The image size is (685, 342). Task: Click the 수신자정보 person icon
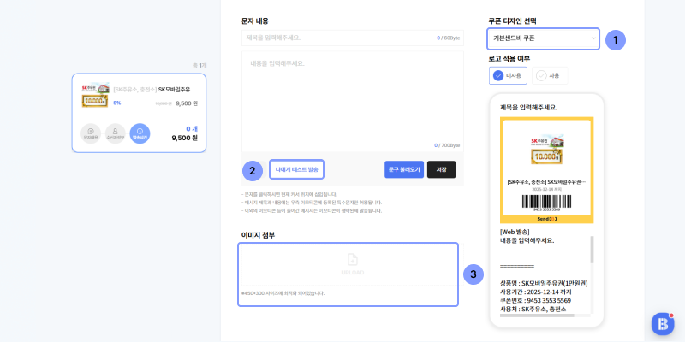point(115,133)
